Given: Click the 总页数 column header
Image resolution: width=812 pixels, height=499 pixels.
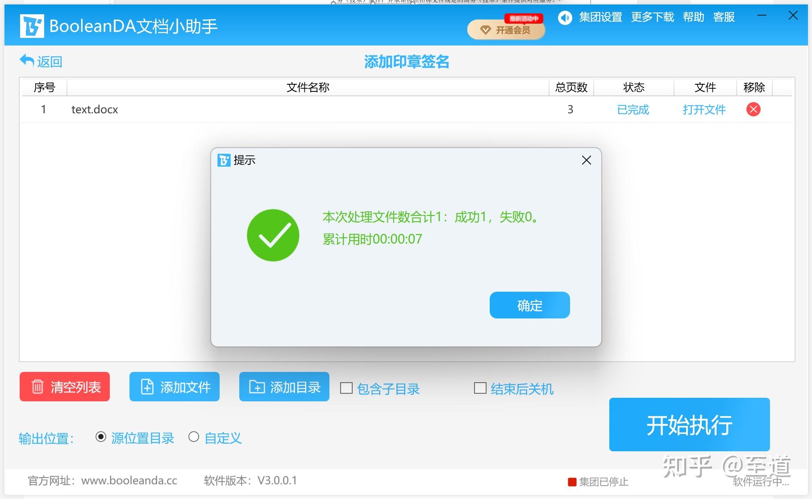Looking at the screenshot, I should (571, 87).
